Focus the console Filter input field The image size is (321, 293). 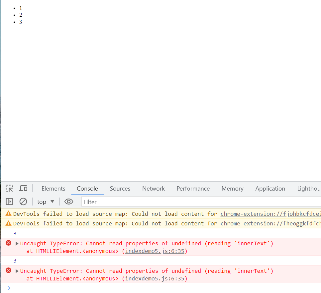tap(201, 202)
